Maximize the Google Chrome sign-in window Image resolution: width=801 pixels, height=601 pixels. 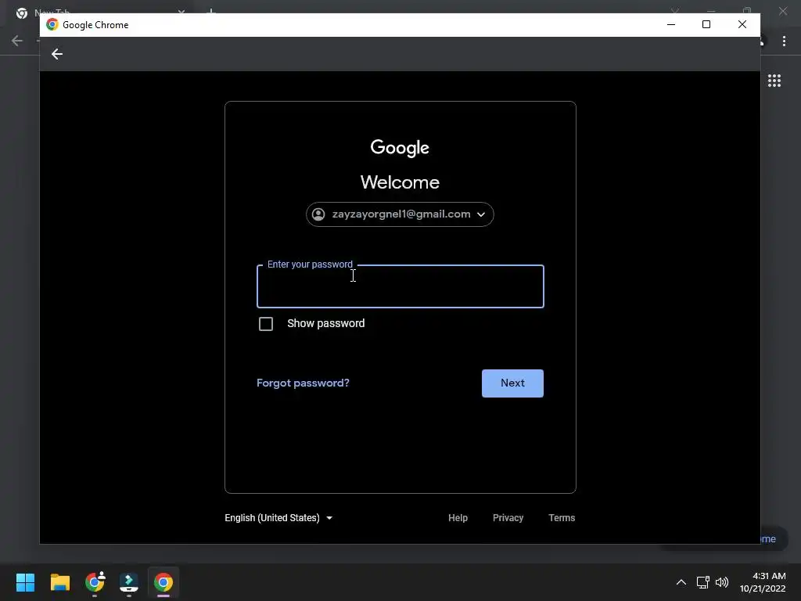[x=706, y=24]
